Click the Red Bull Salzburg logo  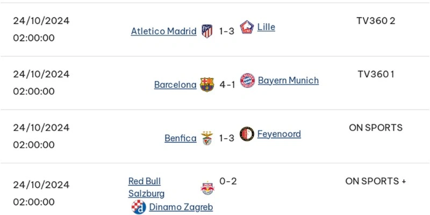pos(207,188)
